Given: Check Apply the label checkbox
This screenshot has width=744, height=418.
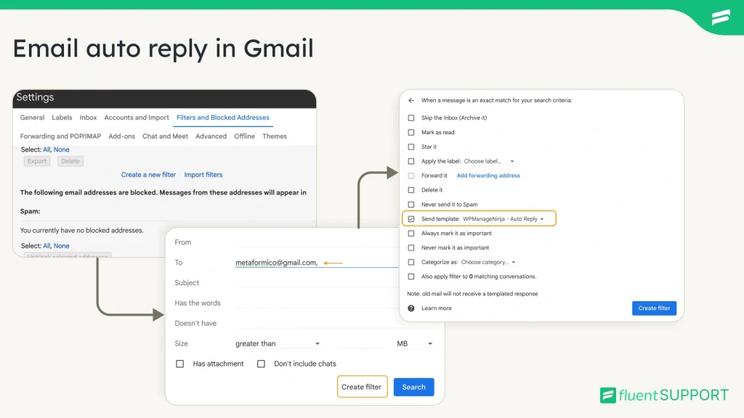Looking at the screenshot, I should tap(411, 161).
